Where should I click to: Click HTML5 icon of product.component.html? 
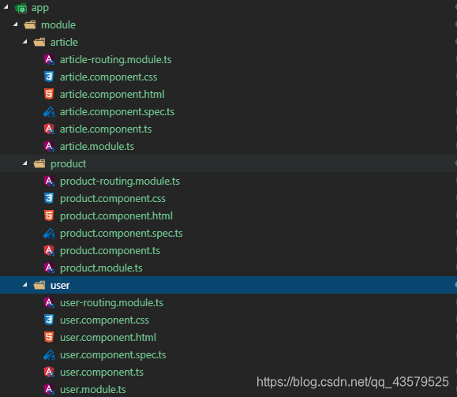click(49, 216)
